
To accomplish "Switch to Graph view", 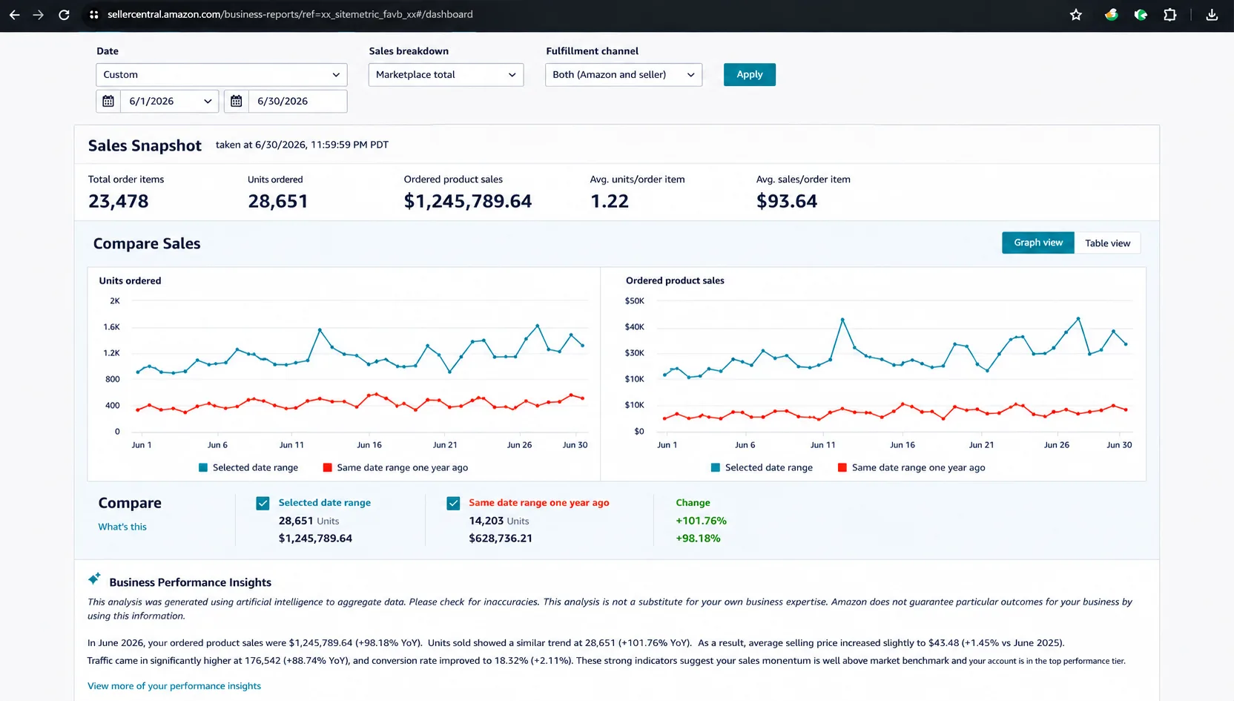I will click(1038, 243).
